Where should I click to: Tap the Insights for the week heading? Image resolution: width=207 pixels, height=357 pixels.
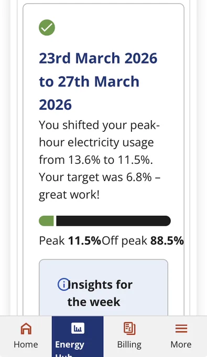[x=100, y=293]
